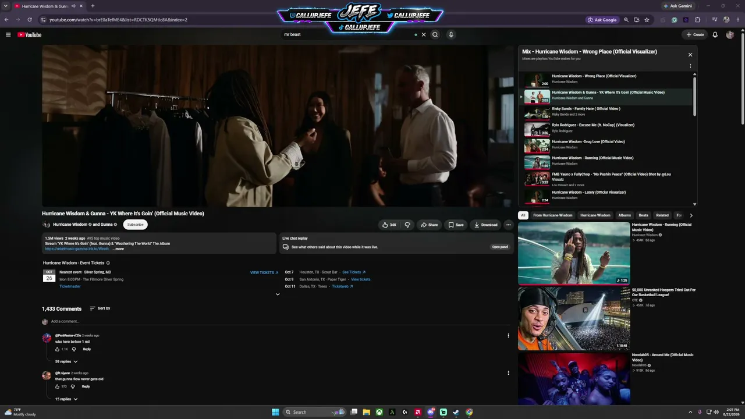Play 'No Pushin Peace' by FMB Yasmo from the mix

605,179
